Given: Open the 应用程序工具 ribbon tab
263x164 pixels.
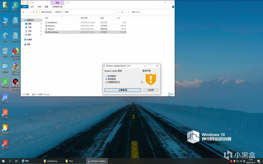Looking at the screenshot, I should pos(57,7).
